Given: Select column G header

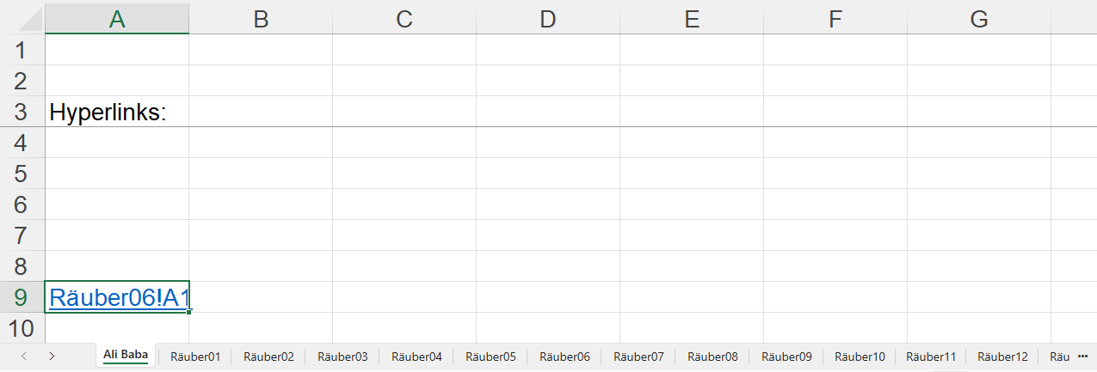Looking at the screenshot, I should (978, 18).
